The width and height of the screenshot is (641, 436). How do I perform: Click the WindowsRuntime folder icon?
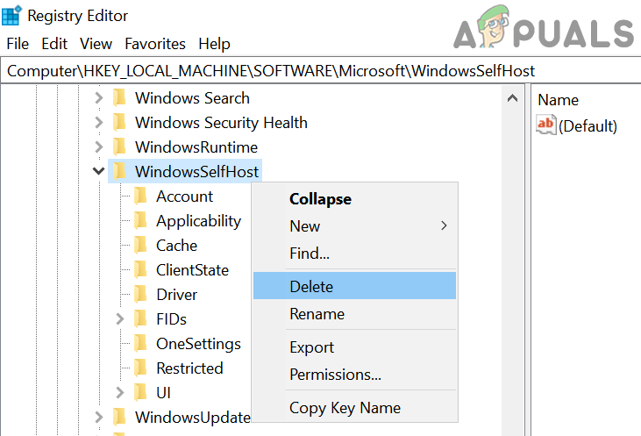point(119,147)
